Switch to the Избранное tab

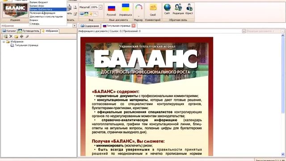pos(50,31)
